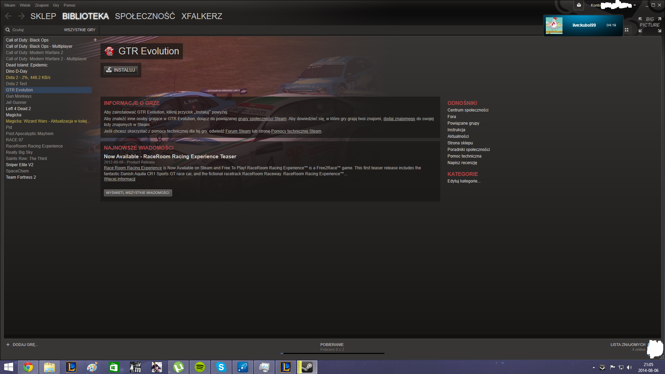
Task: Open File Explorer from the taskbar
Action: pyautogui.click(x=50, y=367)
